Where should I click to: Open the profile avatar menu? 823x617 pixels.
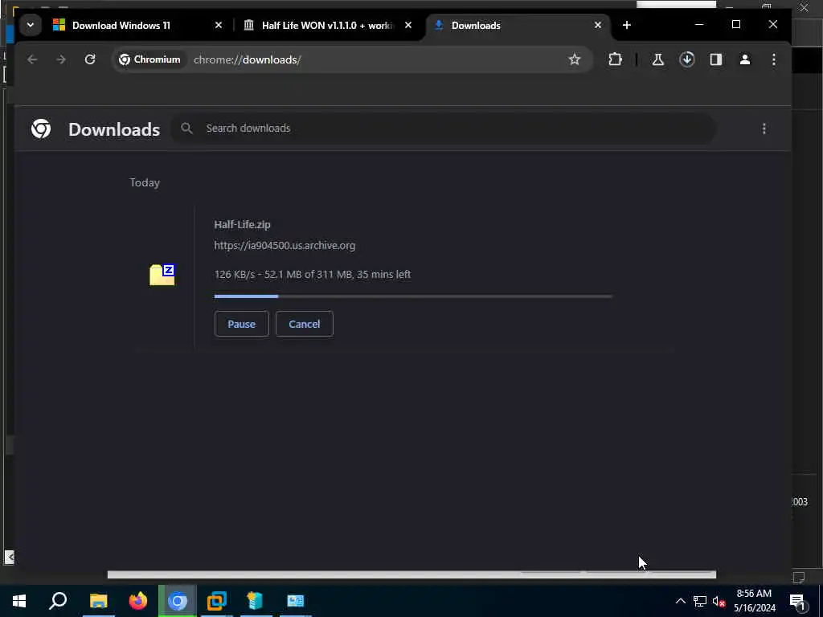click(745, 59)
